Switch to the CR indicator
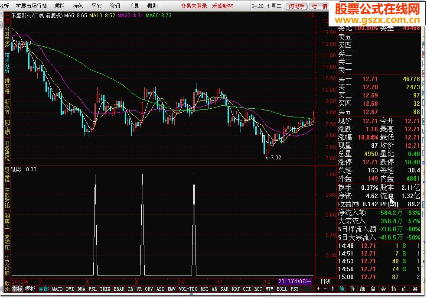427x298 pixels. (x=130, y=289)
